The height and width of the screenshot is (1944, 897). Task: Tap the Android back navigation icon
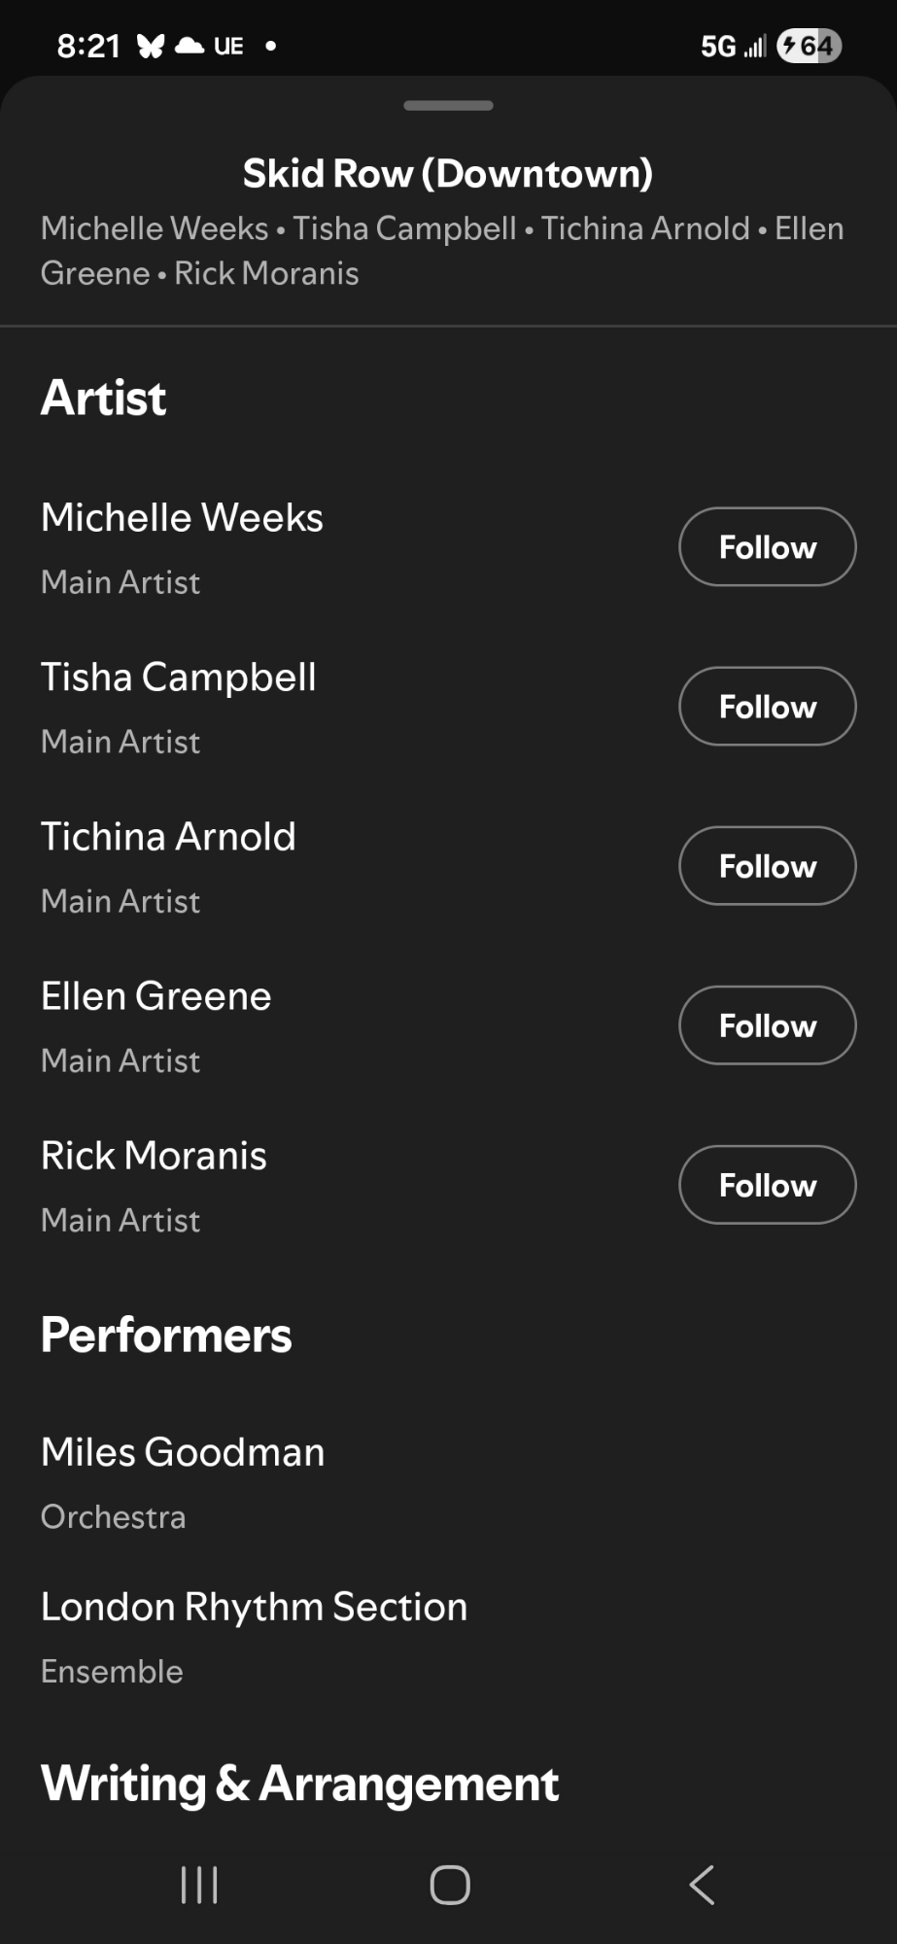[x=702, y=1885]
